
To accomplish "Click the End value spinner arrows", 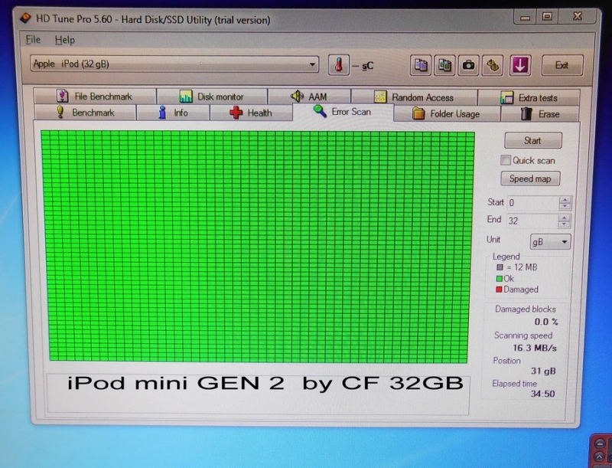I will (564, 221).
